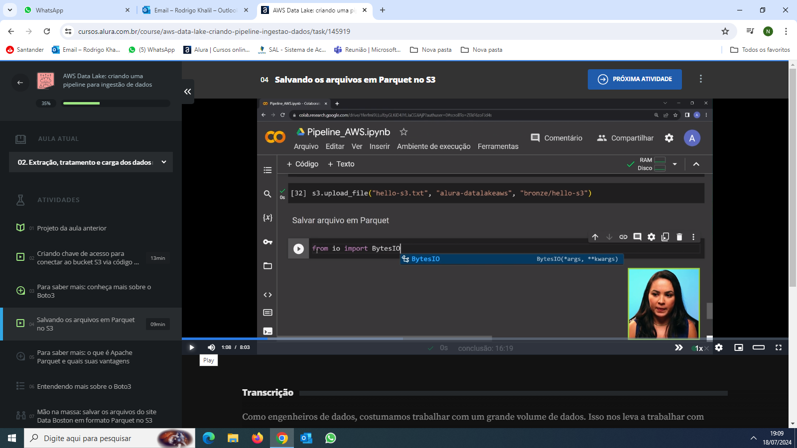
Task: Open Santander bookmark
Action: coord(25,50)
